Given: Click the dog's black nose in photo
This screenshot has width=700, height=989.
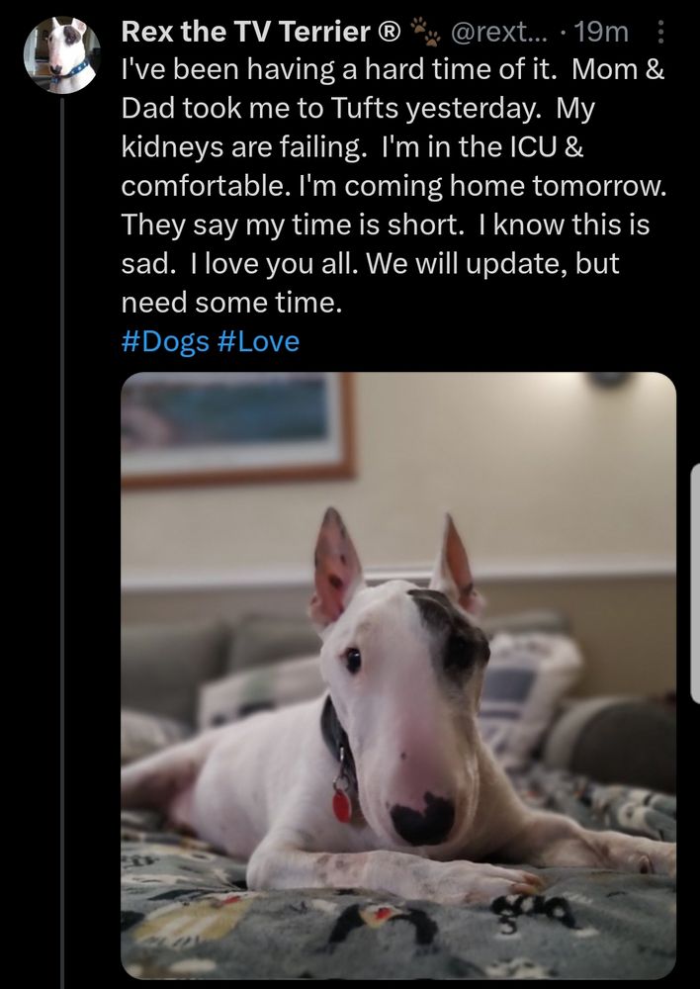Looking at the screenshot, I should pyautogui.click(x=422, y=819).
